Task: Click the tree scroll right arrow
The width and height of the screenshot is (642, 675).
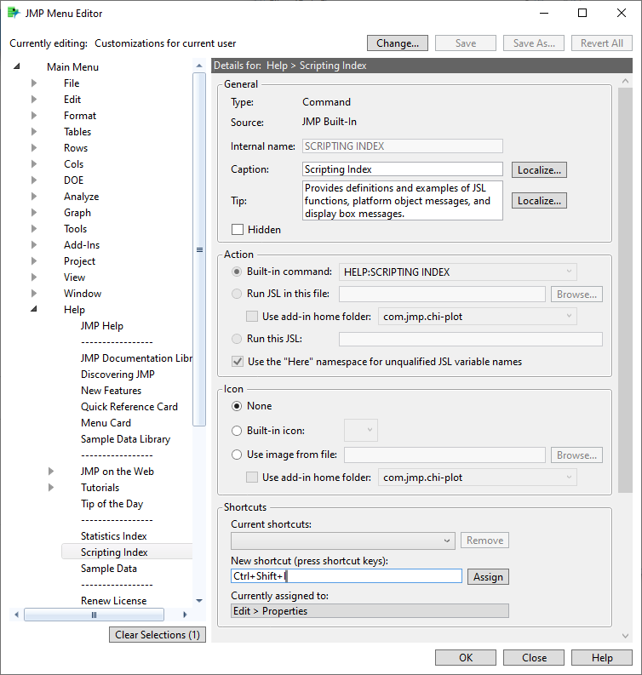Action: coord(185,615)
